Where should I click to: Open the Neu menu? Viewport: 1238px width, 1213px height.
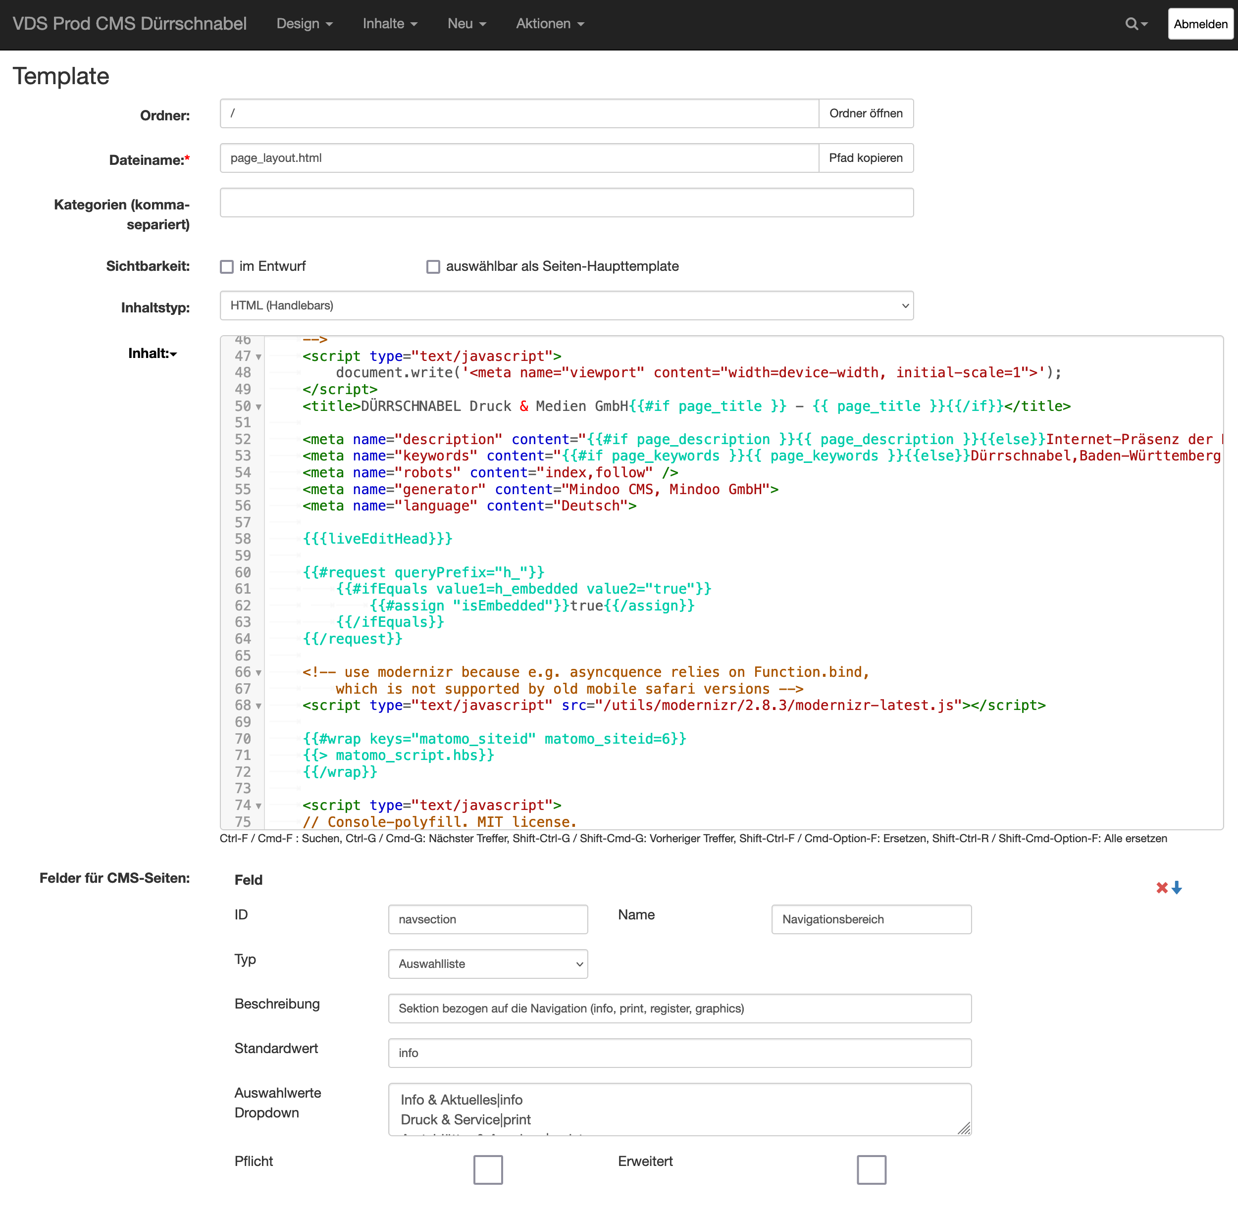point(467,24)
